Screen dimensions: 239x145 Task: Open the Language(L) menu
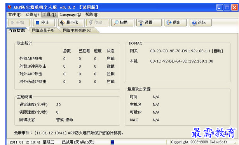pyautogui.click(x=70, y=15)
